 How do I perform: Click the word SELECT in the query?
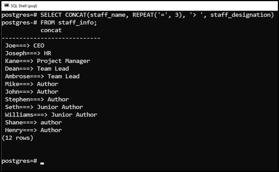(x=51, y=15)
